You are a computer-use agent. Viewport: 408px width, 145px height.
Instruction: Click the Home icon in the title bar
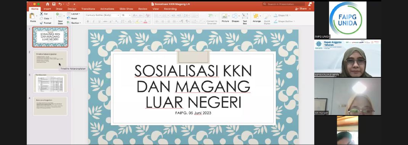[x=47, y=4]
